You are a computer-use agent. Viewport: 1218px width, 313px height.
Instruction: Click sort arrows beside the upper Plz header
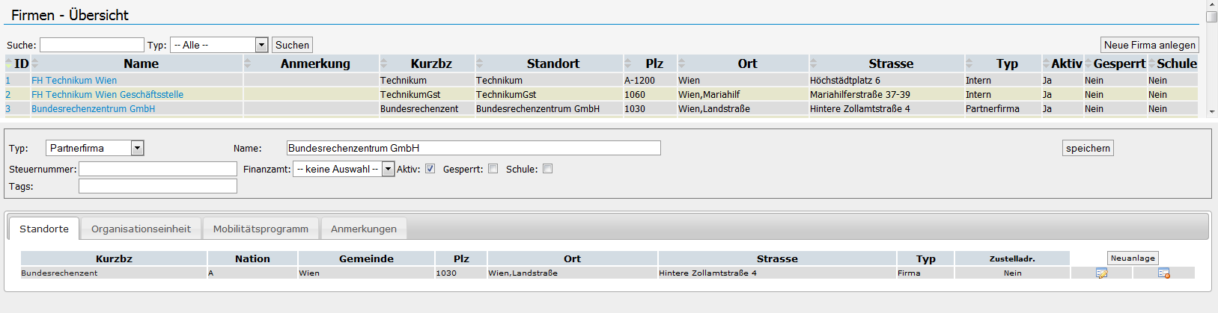628,63
